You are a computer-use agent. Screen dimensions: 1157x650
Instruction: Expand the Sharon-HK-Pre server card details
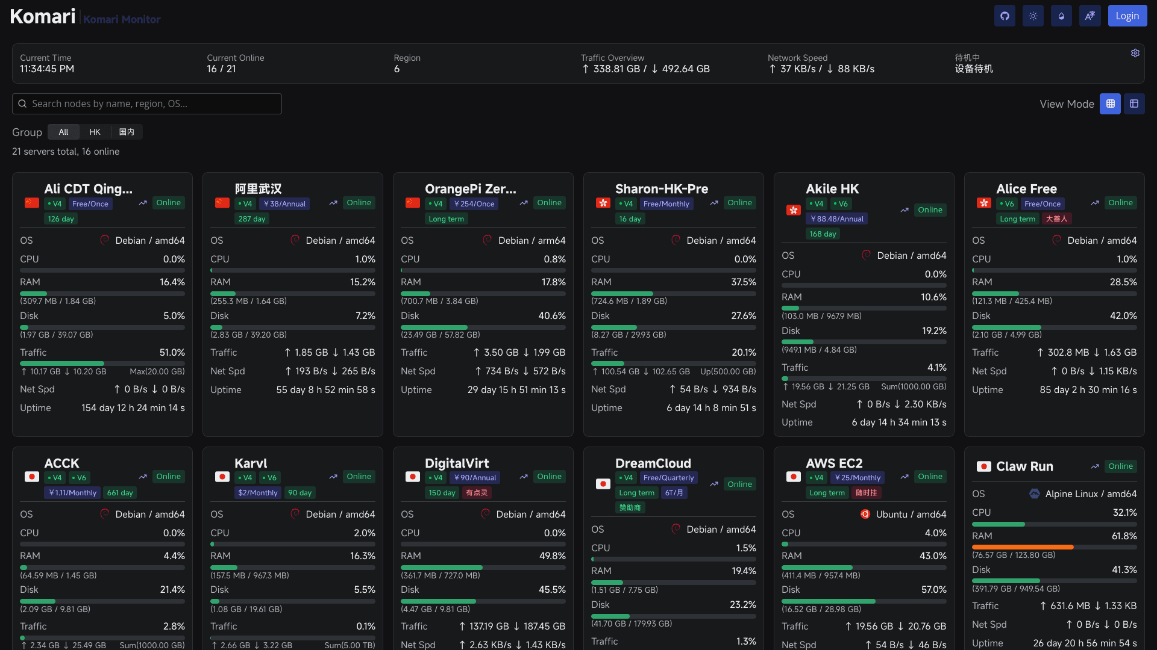click(661, 188)
